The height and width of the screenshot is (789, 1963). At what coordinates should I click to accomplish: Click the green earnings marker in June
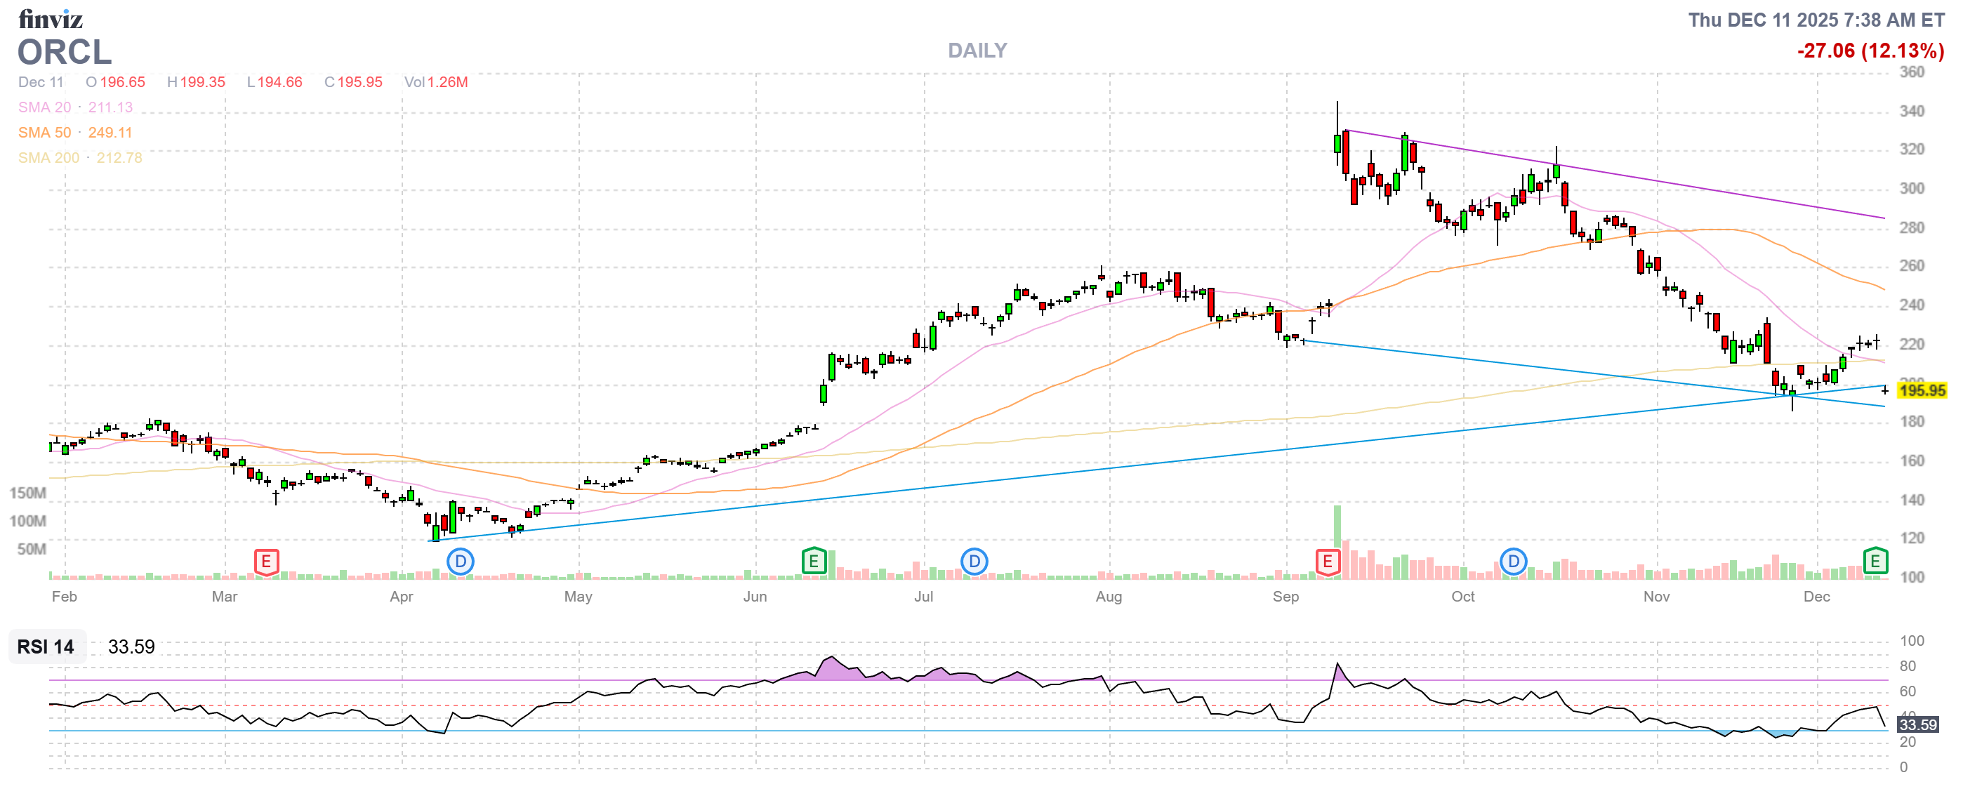pyautogui.click(x=814, y=562)
